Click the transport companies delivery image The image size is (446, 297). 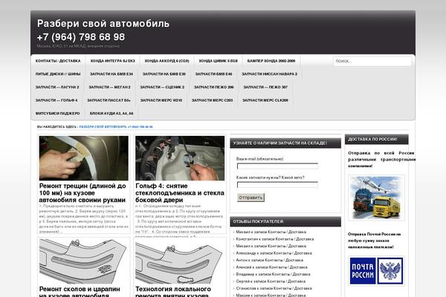pyautogui.click(x=376, y=198)
